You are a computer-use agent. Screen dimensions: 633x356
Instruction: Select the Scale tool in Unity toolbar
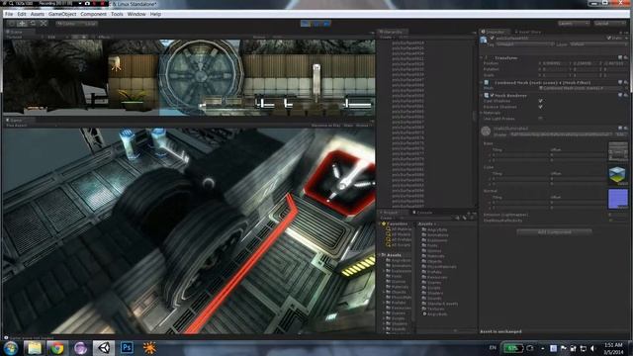coord(44,24)
